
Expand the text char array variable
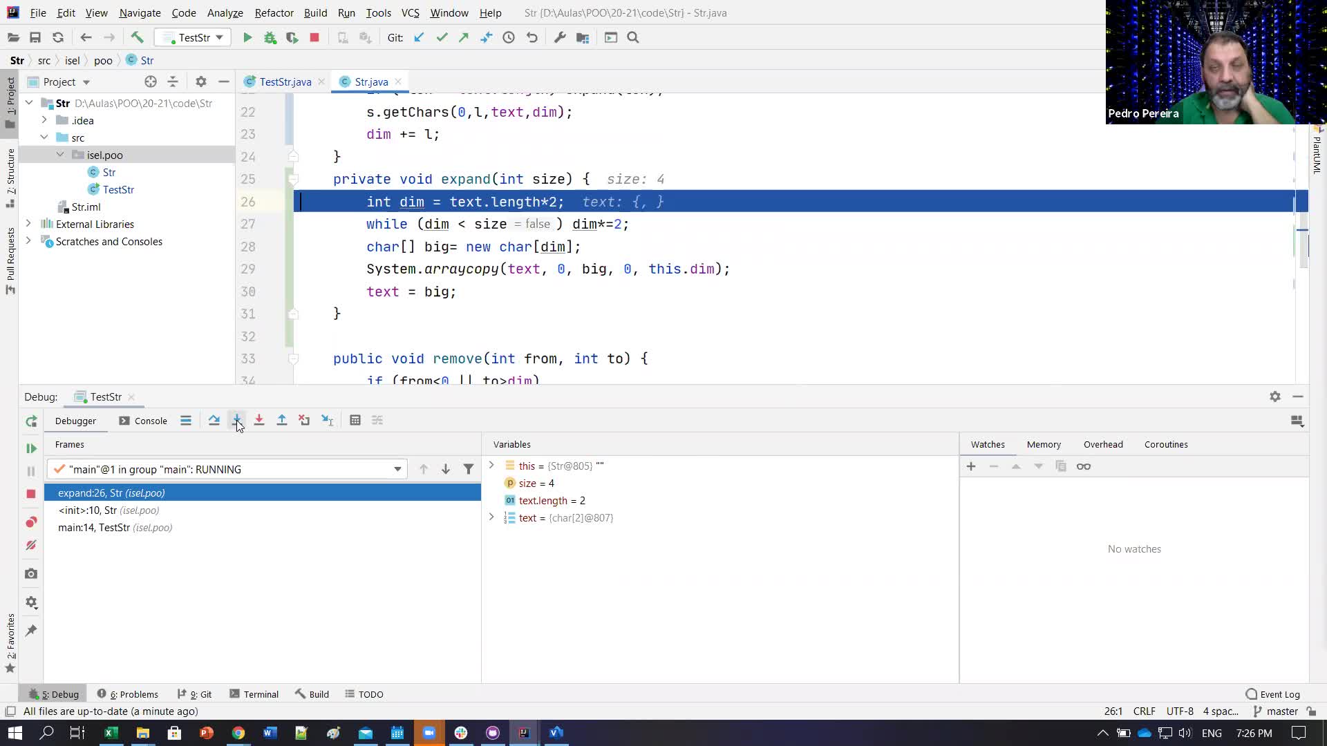491,517
